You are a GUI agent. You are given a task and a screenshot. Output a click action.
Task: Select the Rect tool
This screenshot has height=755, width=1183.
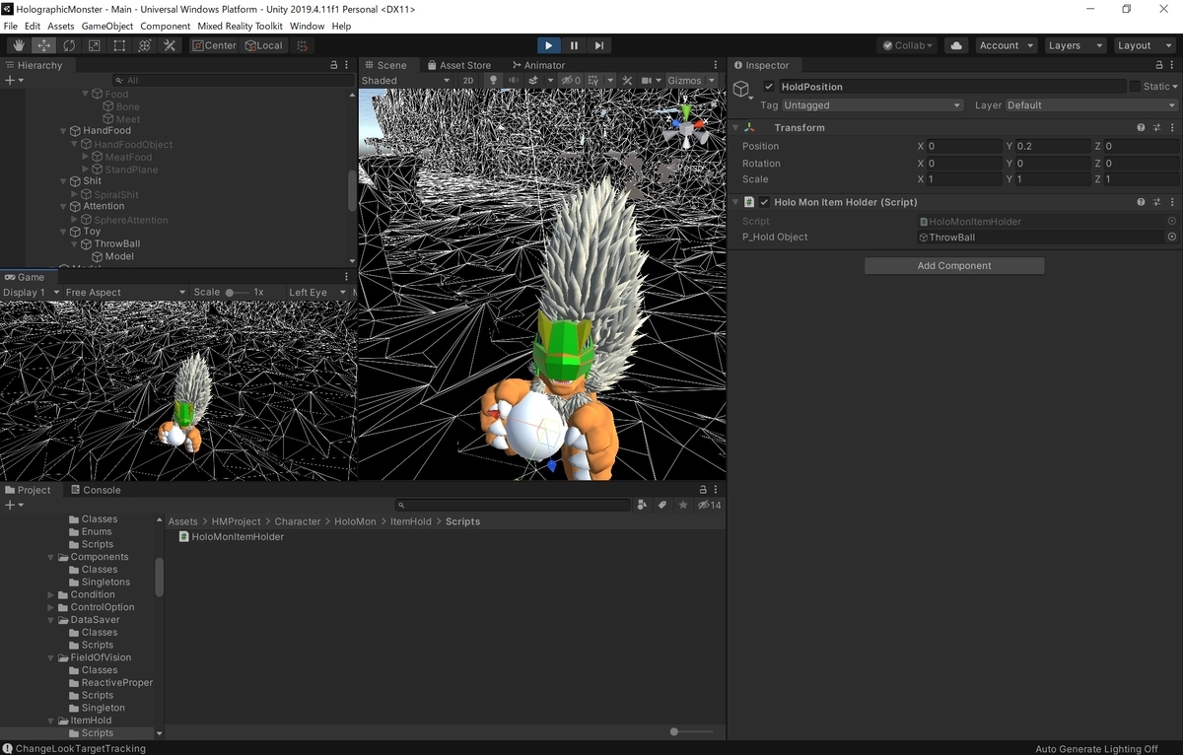(x=119, y=45)
